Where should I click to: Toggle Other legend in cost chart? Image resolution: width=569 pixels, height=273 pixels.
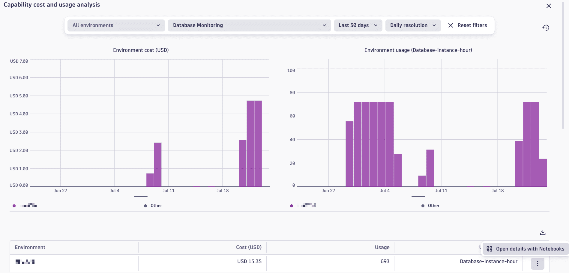(x=153, y=206)
